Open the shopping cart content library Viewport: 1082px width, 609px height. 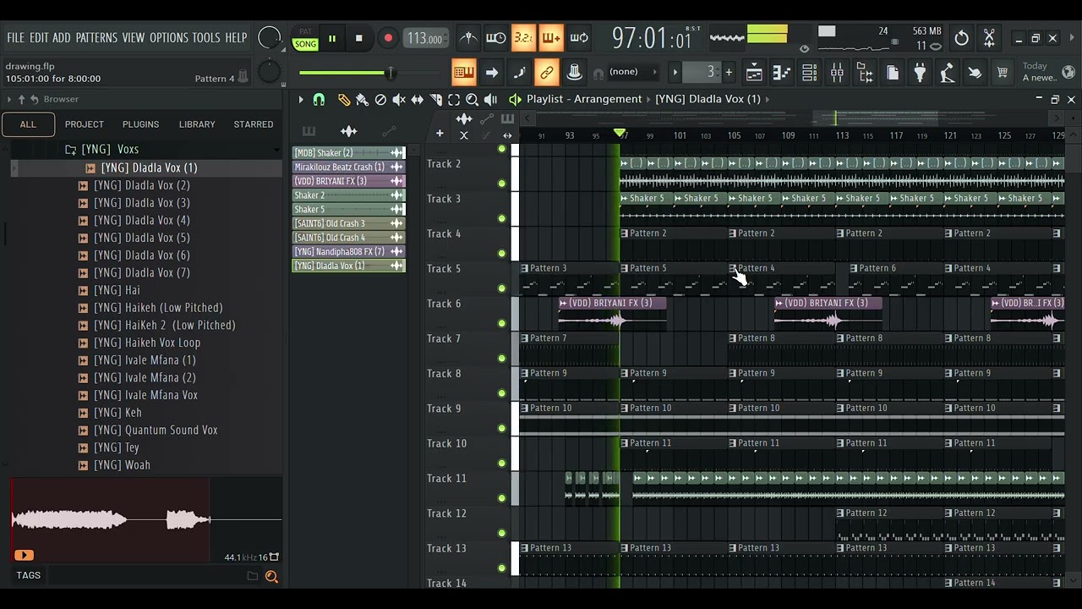(1003, 73)
